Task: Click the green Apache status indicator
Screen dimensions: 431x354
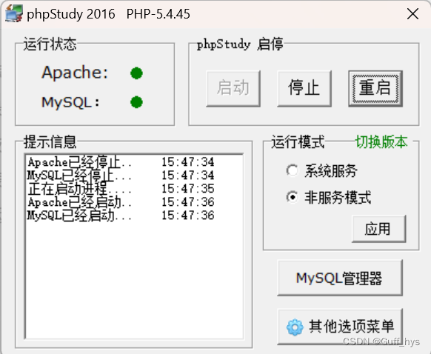Action: point(136,73)
